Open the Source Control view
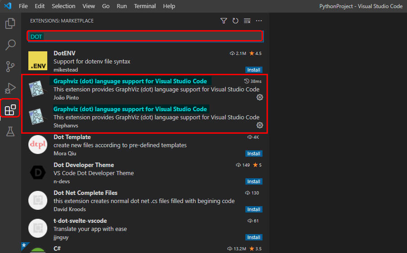The height and width of the screenshot is (253, 407). [10, 67]
